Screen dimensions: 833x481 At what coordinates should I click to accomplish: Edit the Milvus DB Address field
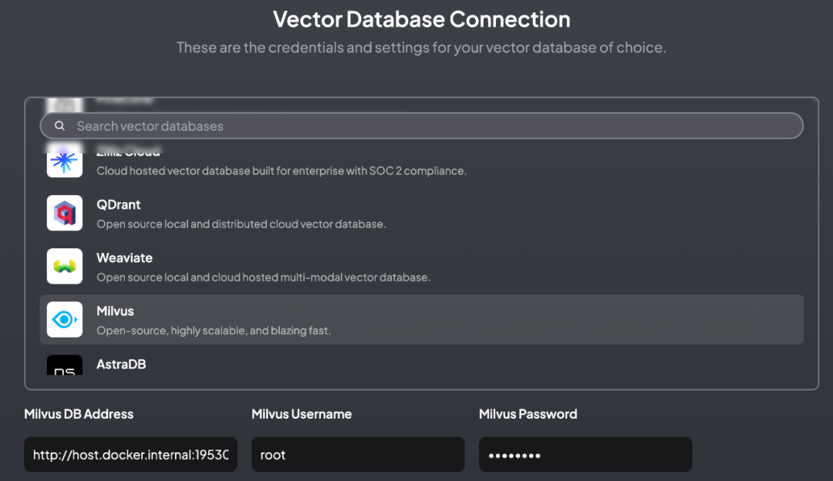pyautogui.click(x=130, y=455)
